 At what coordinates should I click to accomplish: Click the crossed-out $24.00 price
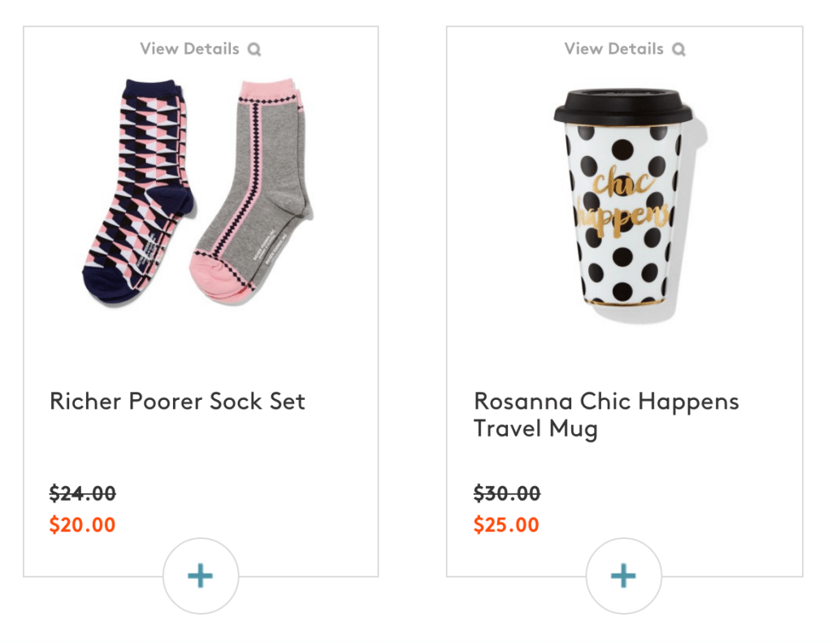pos(82,493)
